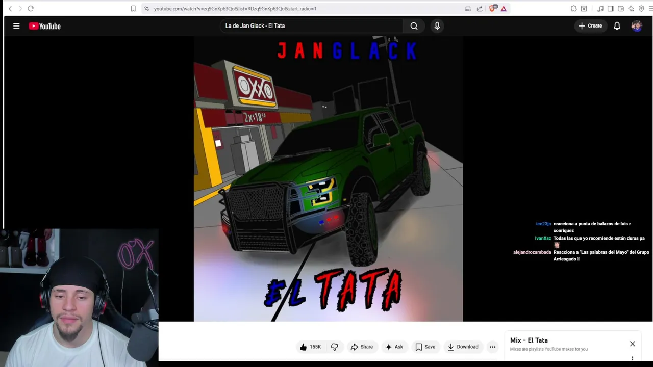This screenshot has height=367, width=653.
Task: Open the Brave Shields lion icon
Action: coord(492,8)
